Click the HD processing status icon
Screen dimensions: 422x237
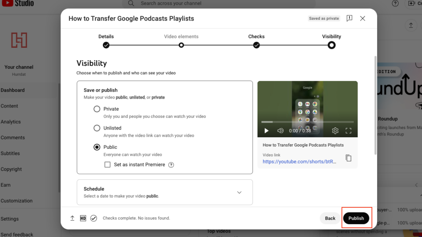click(83, 218)
